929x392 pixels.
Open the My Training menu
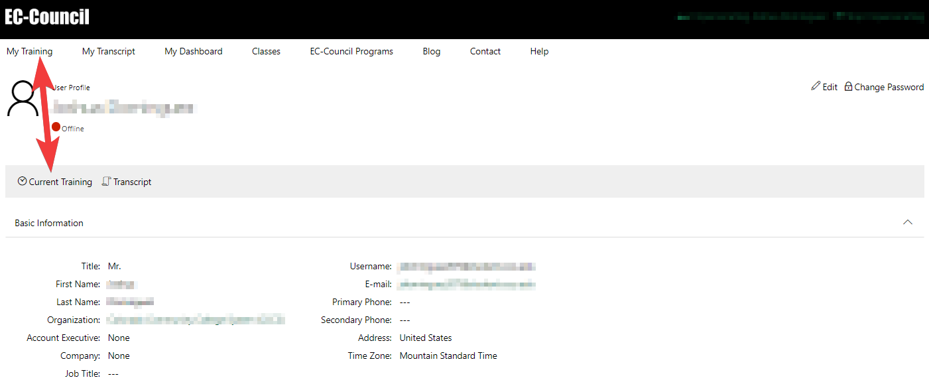click(x=29, y=51)
